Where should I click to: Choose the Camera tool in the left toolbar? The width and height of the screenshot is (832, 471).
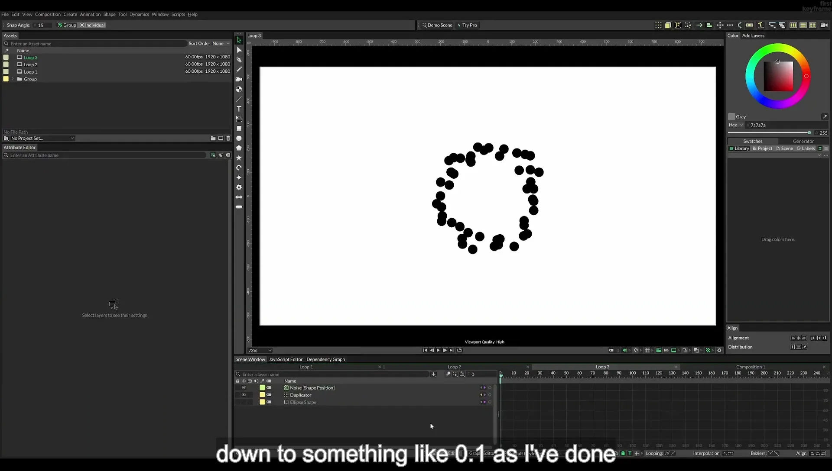pyautogui.click(x=239, y=79)
